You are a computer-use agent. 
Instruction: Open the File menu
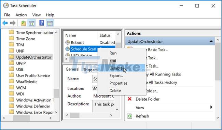click(7, 15)
